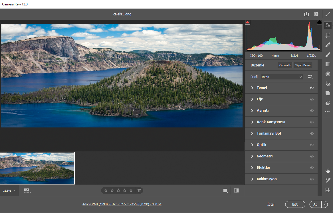Select the Hand pan tool

[328, 171]
